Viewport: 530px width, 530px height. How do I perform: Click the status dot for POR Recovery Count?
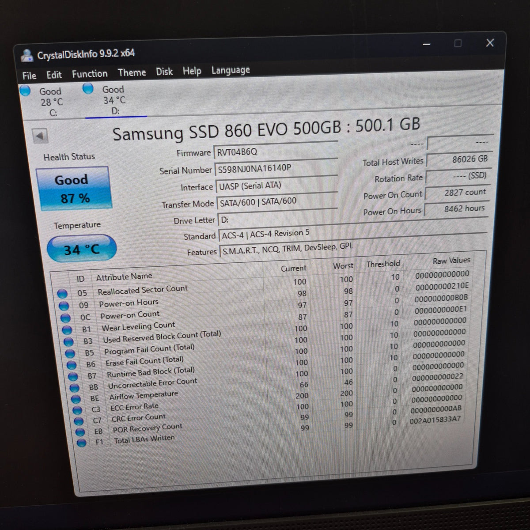80,432
